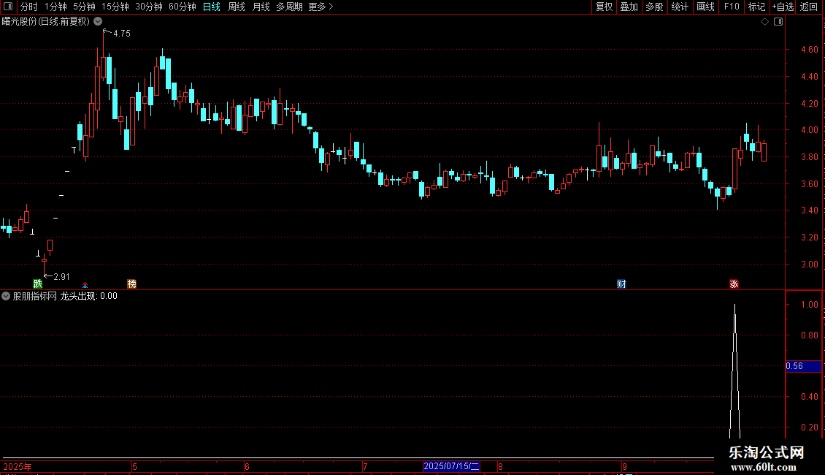Click the 4.00 price axis label

pos(809,129)
